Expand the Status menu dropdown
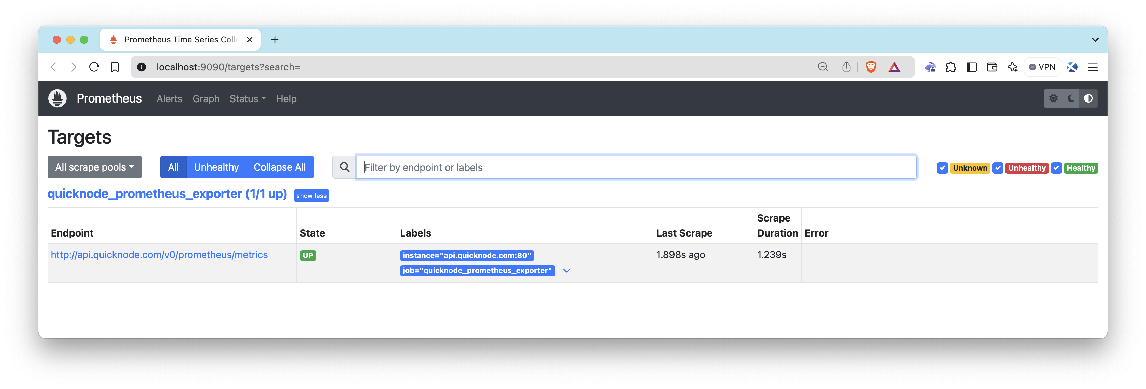 tap(247, 99)
